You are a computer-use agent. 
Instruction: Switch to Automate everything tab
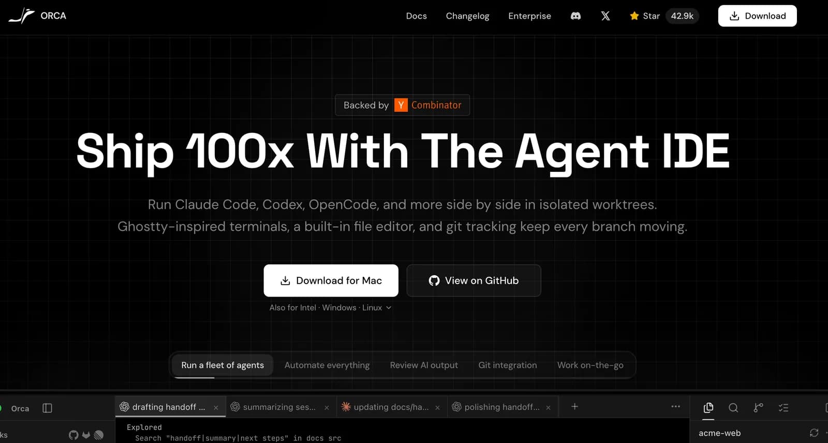pos(327,365)
